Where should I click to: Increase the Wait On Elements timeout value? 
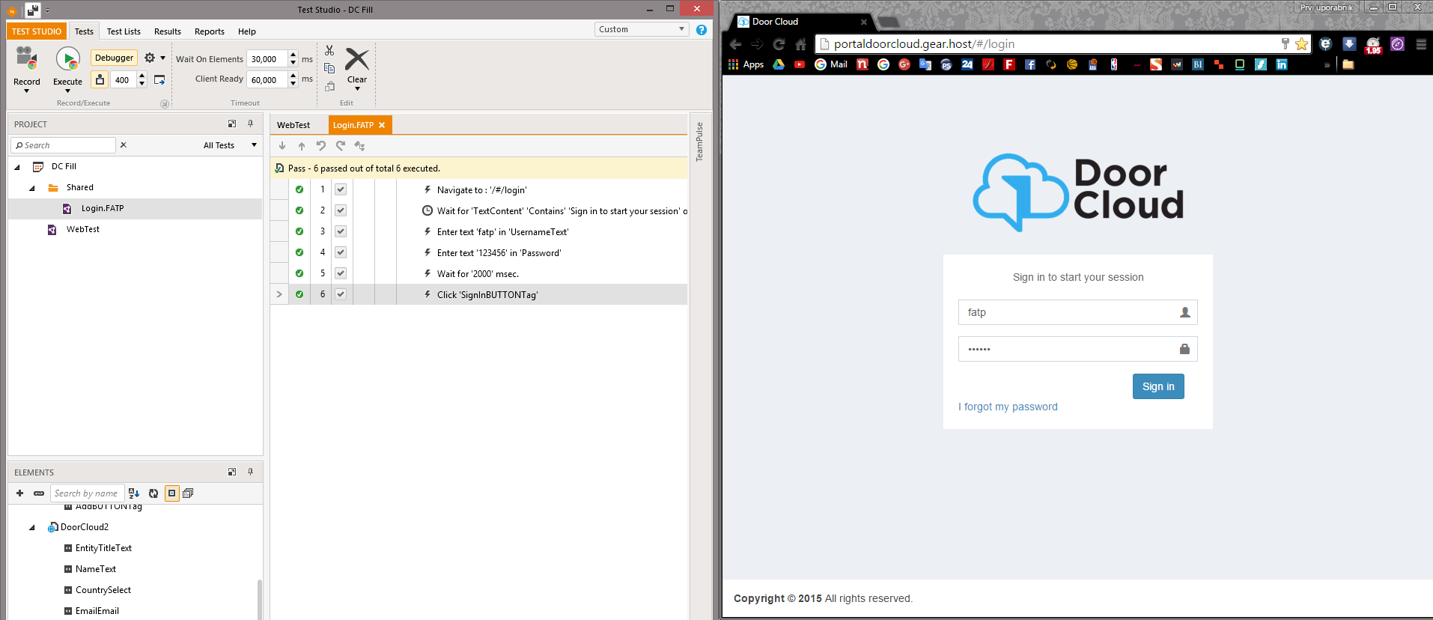[x=293, y=55]
